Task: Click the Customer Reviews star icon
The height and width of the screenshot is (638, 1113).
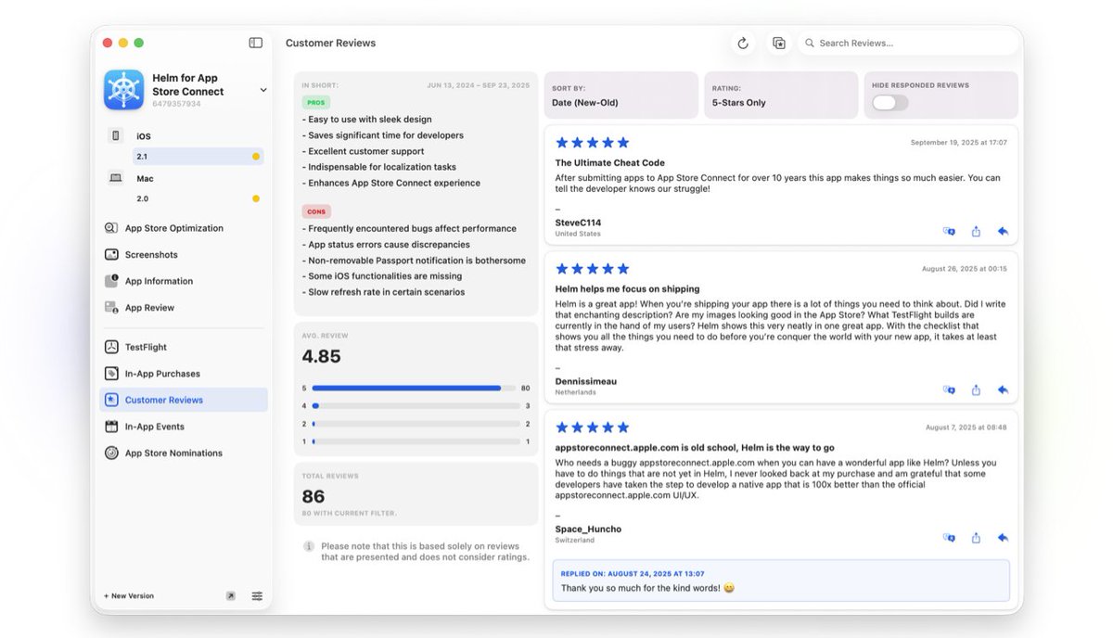Action: point(111,400)
